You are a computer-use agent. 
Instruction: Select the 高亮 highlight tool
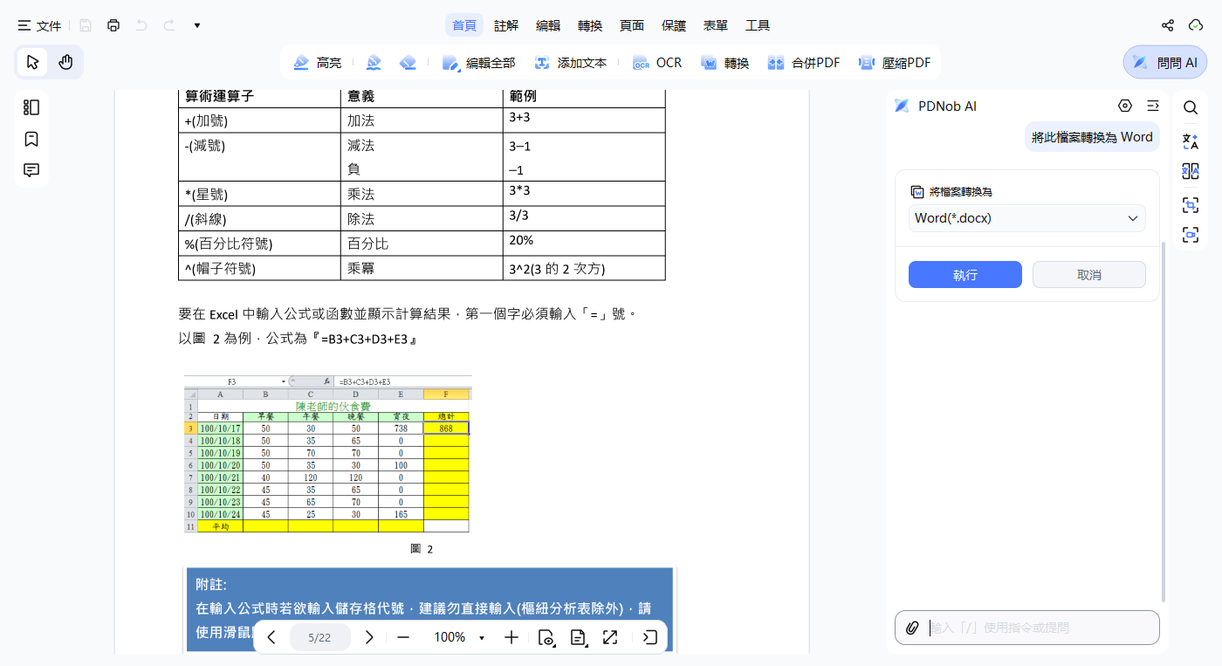click(x=318, y=63)
